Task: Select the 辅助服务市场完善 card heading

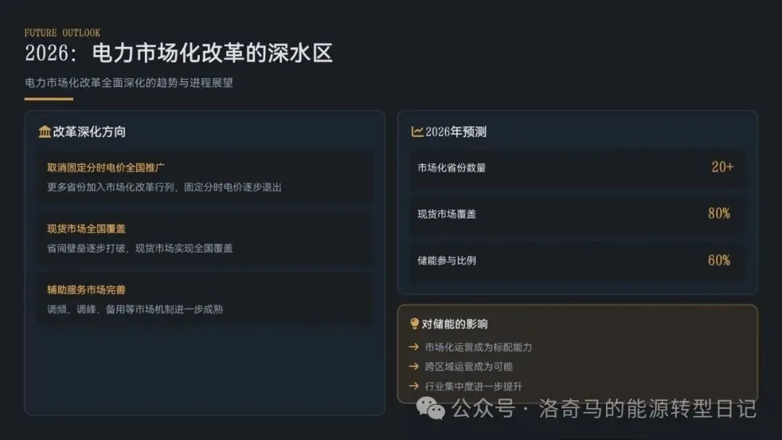Action: coord(86,289)
